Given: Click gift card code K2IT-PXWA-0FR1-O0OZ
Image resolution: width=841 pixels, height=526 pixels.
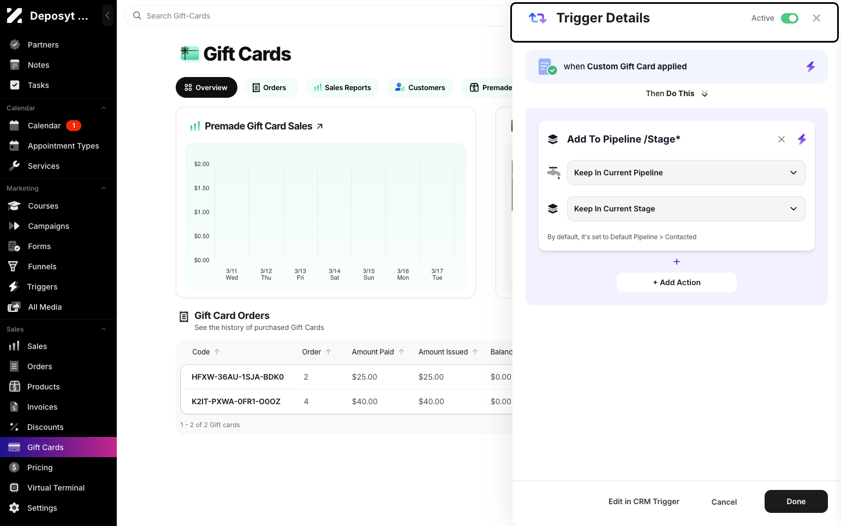Looking at the screenshot, I should 236,401.
